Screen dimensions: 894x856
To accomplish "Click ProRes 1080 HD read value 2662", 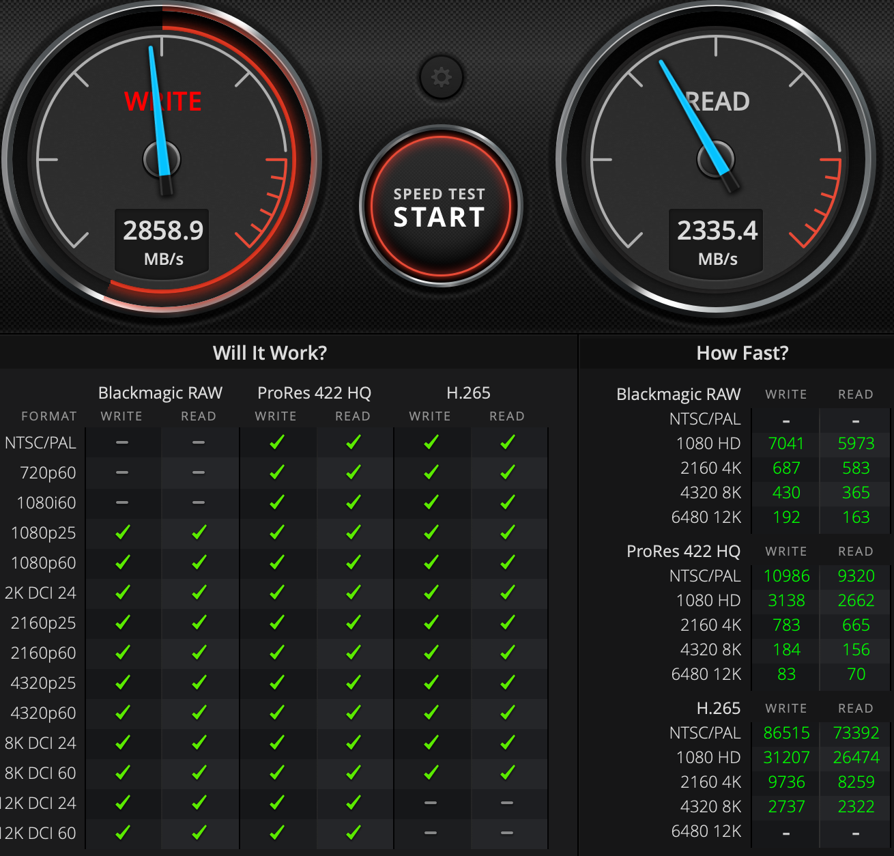I will click(856, 601).
